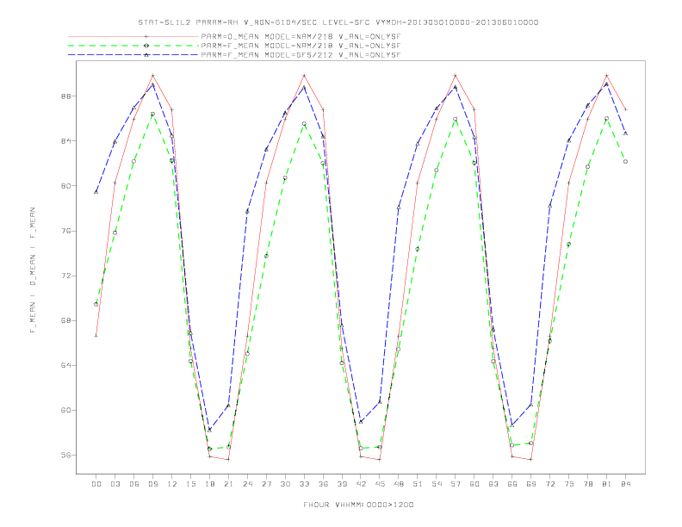This screenshot has height=527, width=682.
Task: Click x-axis tick label 18
Action: tap(209, 484)
